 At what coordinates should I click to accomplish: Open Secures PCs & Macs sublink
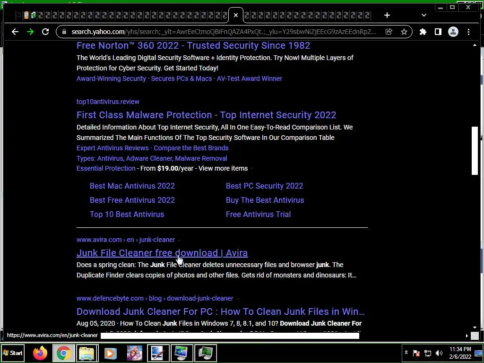pyautogui.click(x=181, y=78)
